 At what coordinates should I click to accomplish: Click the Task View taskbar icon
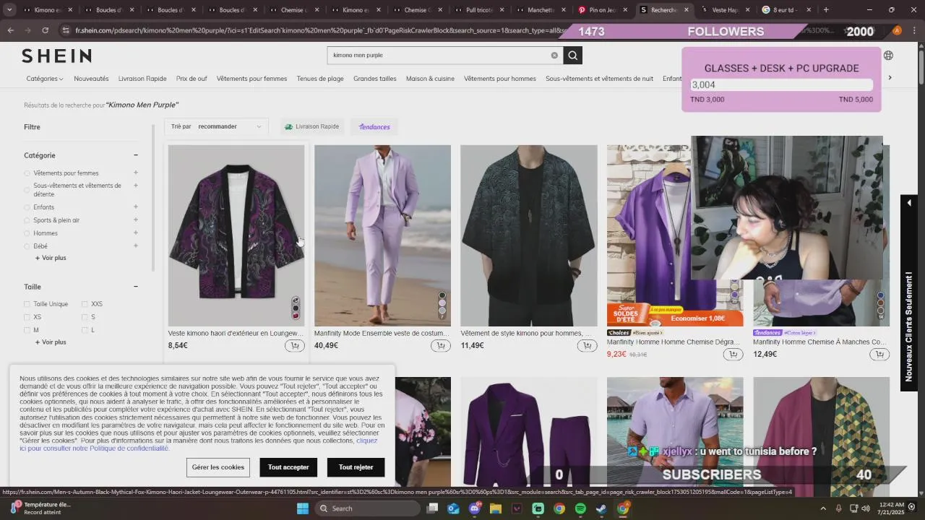pyautogui.click(x=432, y=508)
